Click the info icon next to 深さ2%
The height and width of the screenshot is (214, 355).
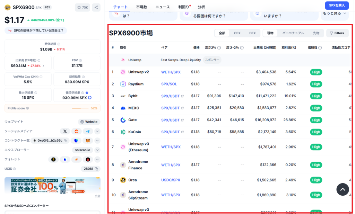(x=219, y=48)
